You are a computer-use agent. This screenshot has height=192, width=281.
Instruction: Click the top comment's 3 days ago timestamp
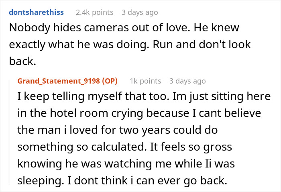140,12
